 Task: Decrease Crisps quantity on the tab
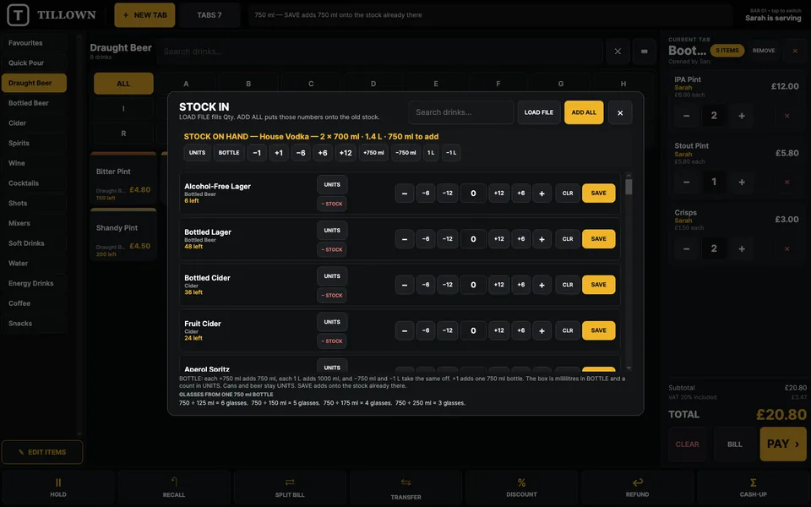point(686,248)
